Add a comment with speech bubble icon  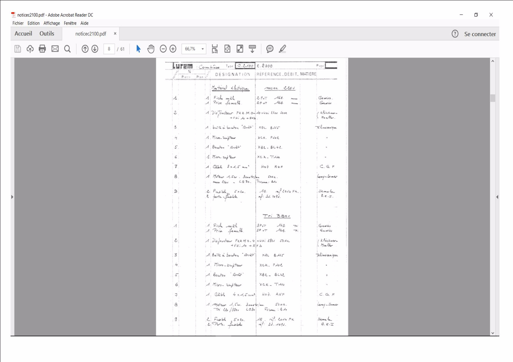270,49
